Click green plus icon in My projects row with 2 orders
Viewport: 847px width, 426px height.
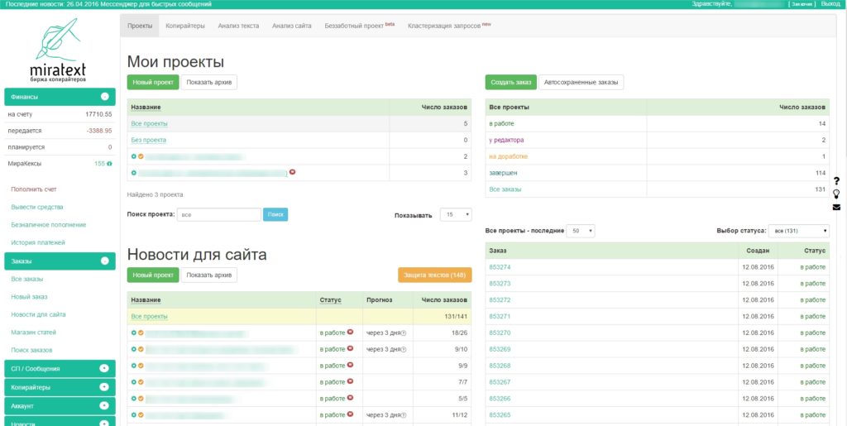[x=133, y=156]
